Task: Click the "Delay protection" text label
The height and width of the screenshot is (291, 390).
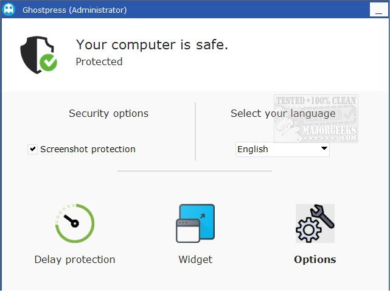Action: tap(74, 259)
